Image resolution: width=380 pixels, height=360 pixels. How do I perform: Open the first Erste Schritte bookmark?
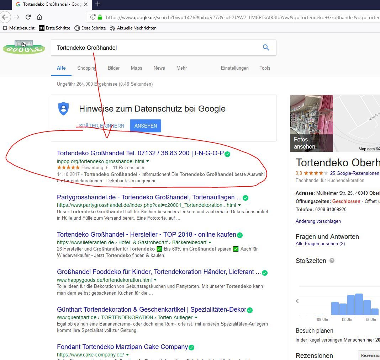coord(54,28)
